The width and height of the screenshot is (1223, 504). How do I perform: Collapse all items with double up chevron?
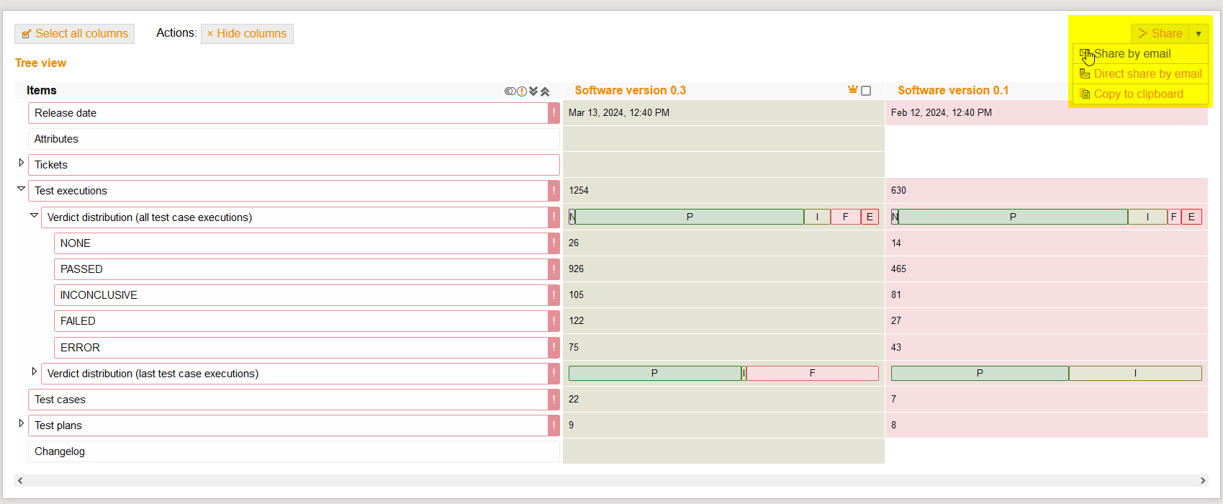tap(545, 91)
